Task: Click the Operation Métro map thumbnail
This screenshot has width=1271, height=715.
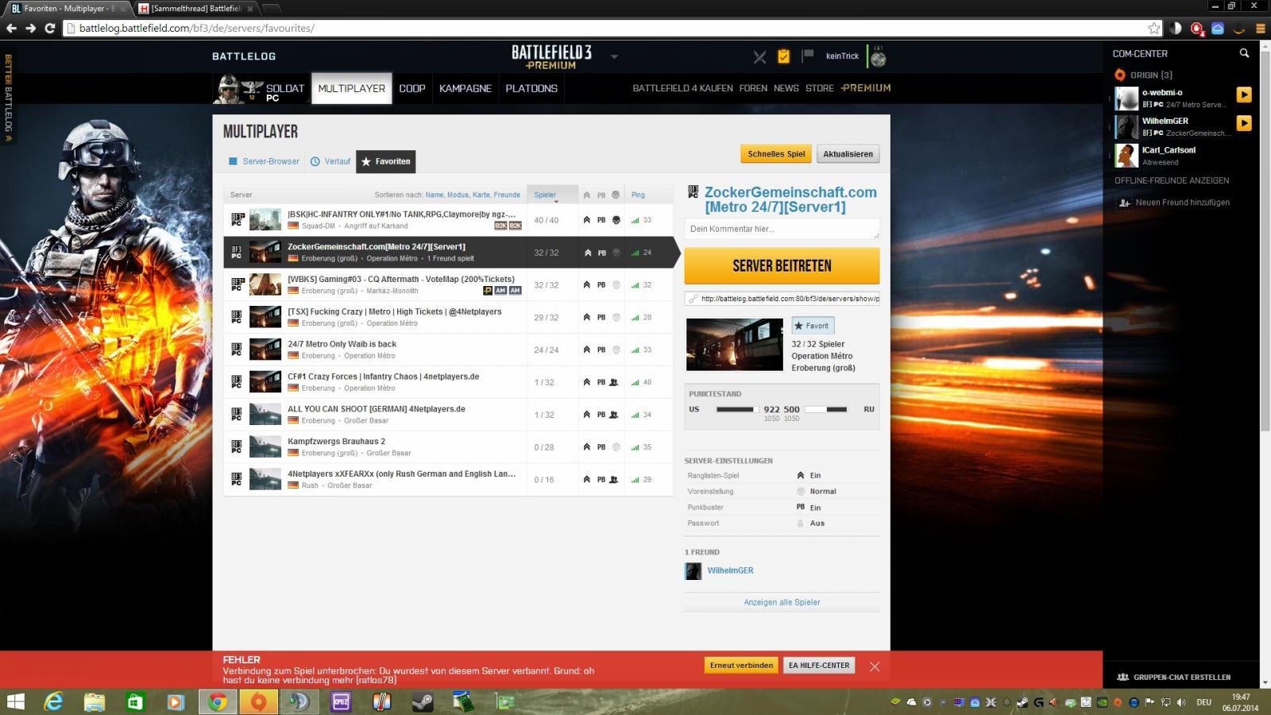Action: click(x=734, y=345)
